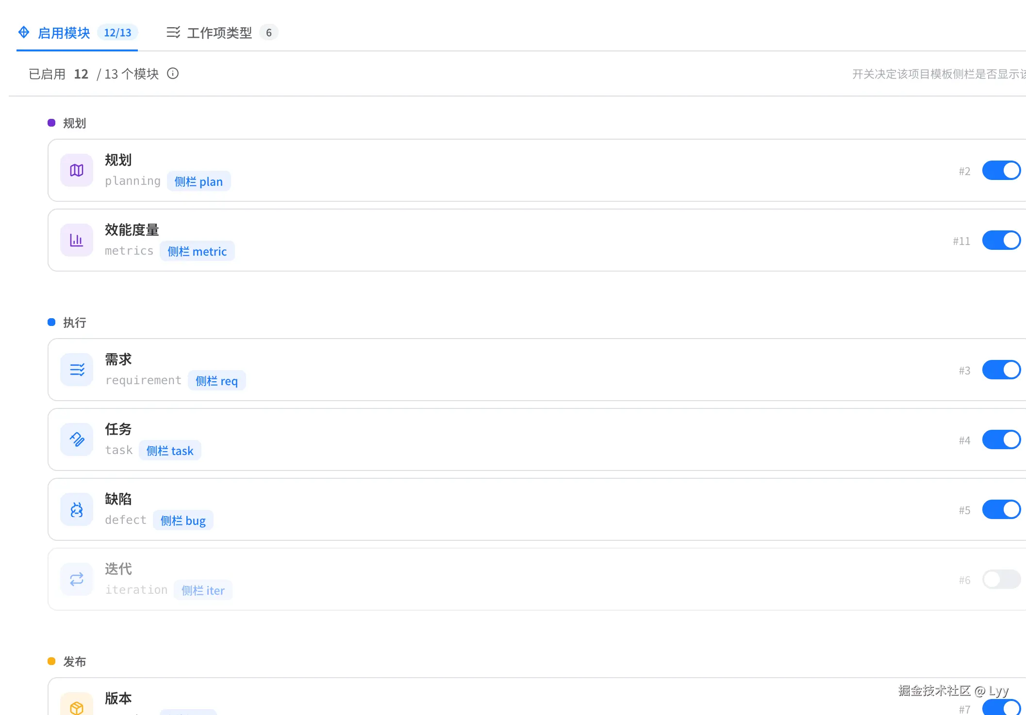Click the defect bug icon
The image size is (1026, 715).
click(77, 509)
